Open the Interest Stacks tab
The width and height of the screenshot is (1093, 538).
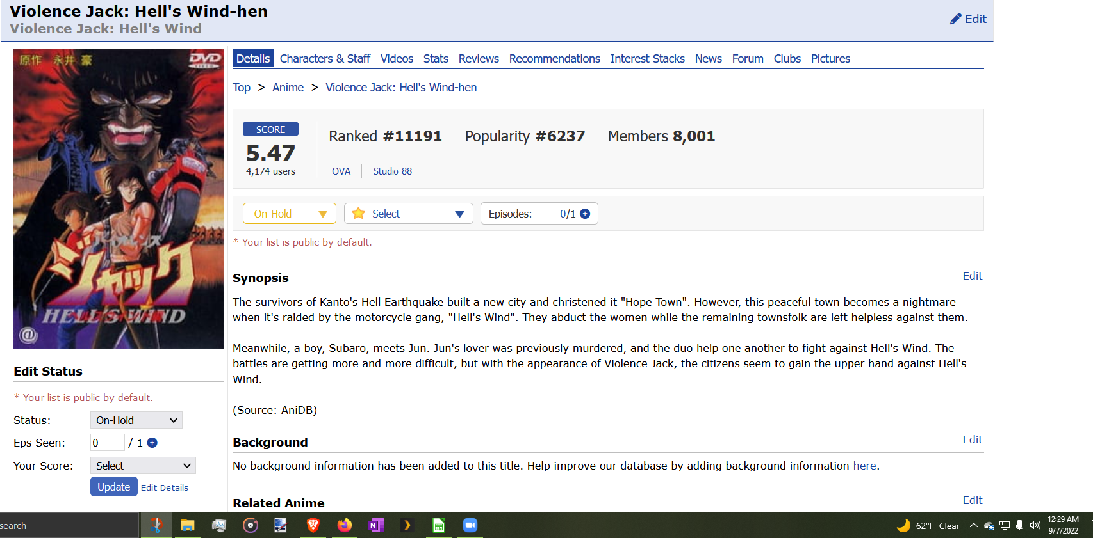pos(648,59)
